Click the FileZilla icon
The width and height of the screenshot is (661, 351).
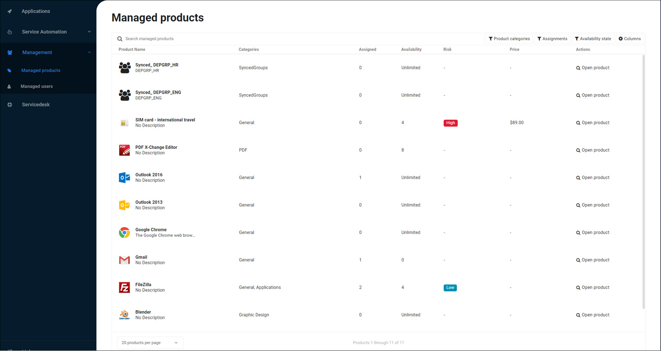pyautogui.click(x=124, y=288)
